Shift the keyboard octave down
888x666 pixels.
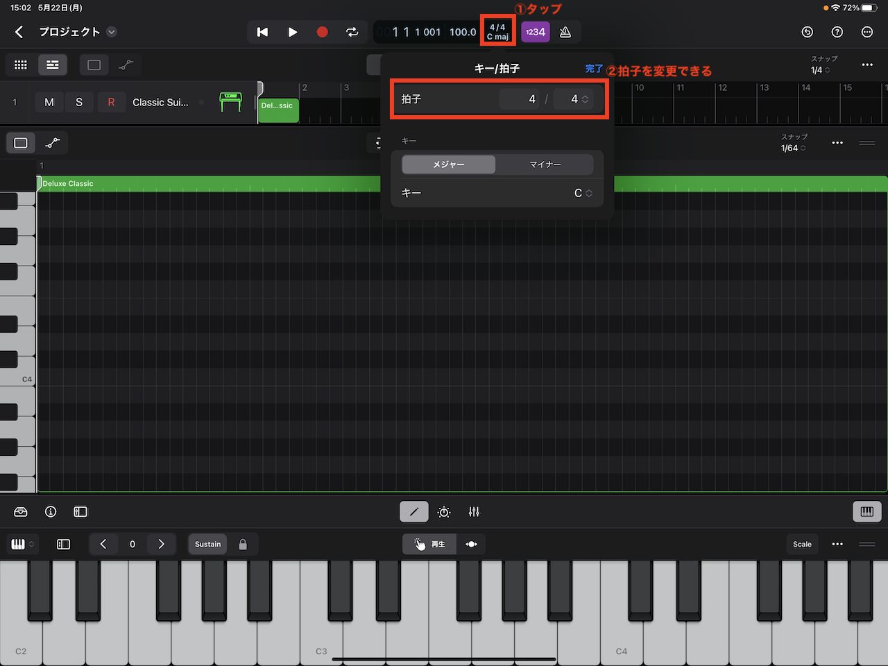click(x=103, y=545)
